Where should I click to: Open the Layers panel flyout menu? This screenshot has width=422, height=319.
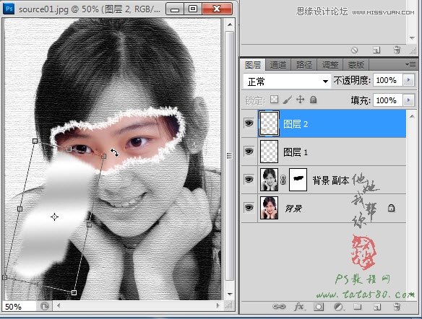[x=410, y=64]
